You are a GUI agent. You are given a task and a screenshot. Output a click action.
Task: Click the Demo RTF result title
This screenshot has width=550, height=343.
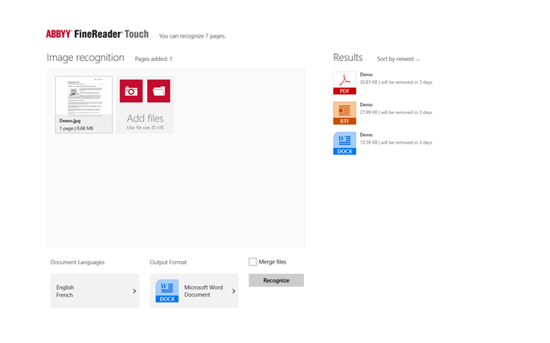366,105
